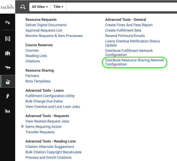Open the Resources books icon in sidebar

click(x=7, y=53)
